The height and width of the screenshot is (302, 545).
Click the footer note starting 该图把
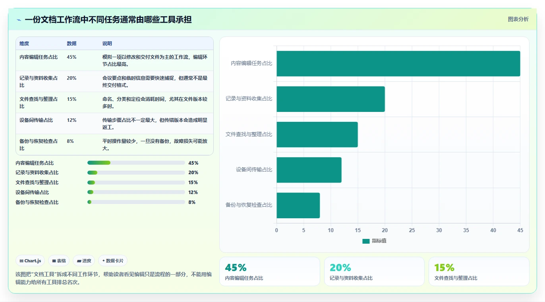(114, 278)
